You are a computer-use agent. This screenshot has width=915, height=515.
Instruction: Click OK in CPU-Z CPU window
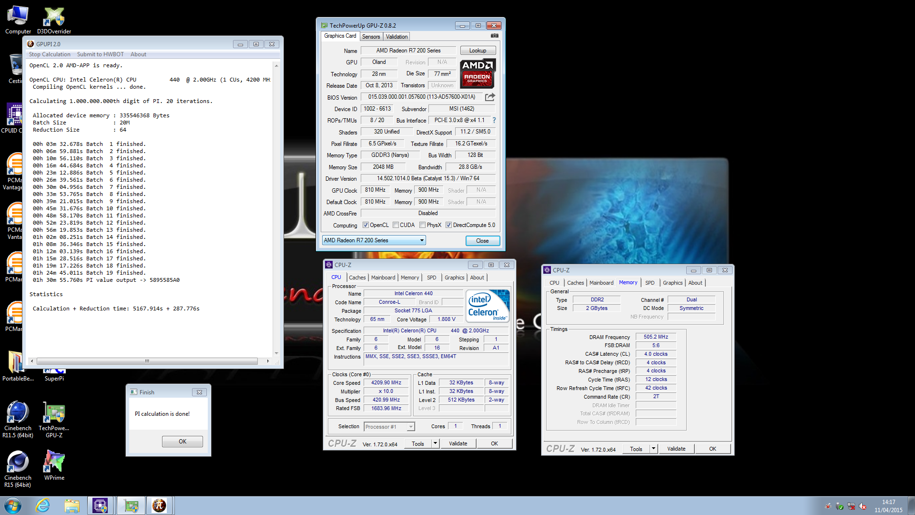(494, 443)
